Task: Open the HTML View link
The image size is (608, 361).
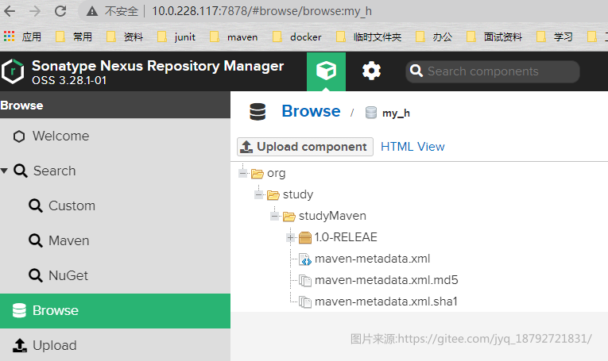Action: 412,147
